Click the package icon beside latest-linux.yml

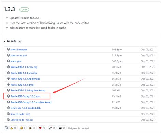(8, 49)
